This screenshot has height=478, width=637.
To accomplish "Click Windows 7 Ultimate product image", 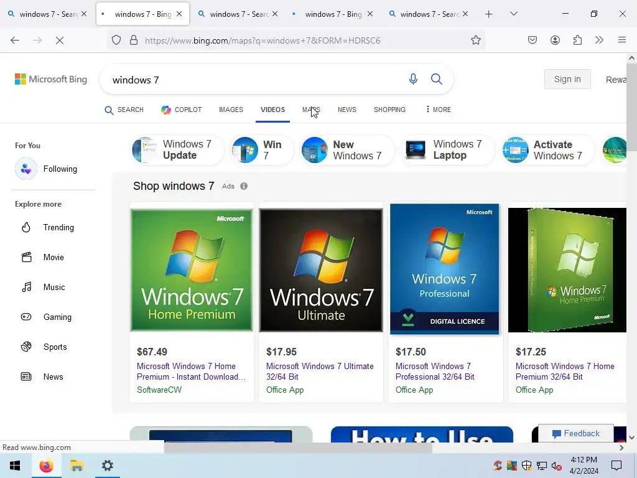I will (321, 271).
